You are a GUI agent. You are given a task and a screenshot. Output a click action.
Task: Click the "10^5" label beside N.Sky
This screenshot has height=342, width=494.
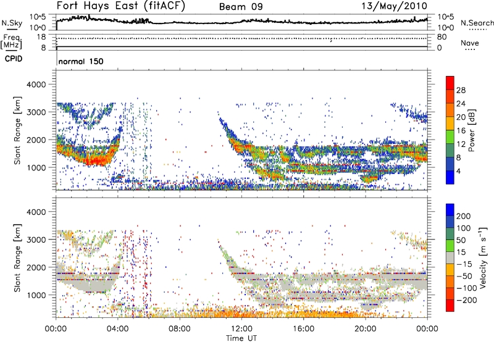(x=38, y=17)
